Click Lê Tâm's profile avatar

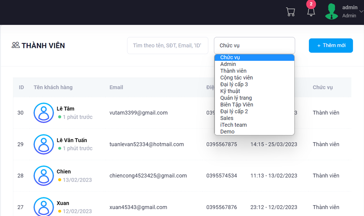[44, 113]
